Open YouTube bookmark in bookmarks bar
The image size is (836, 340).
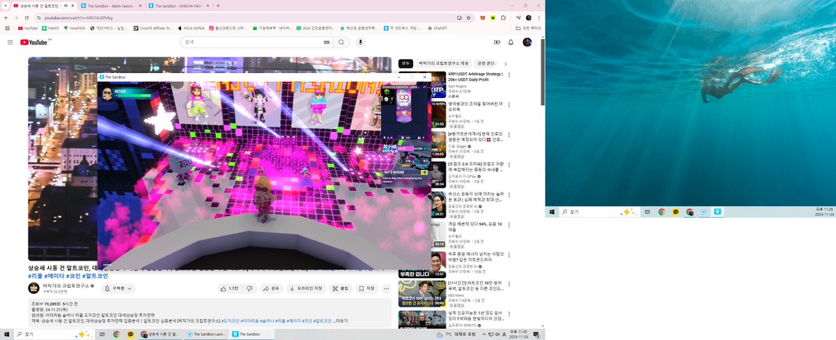[27, 28]
